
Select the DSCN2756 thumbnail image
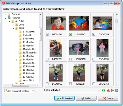pyautogui.click(x=103, y=48)
